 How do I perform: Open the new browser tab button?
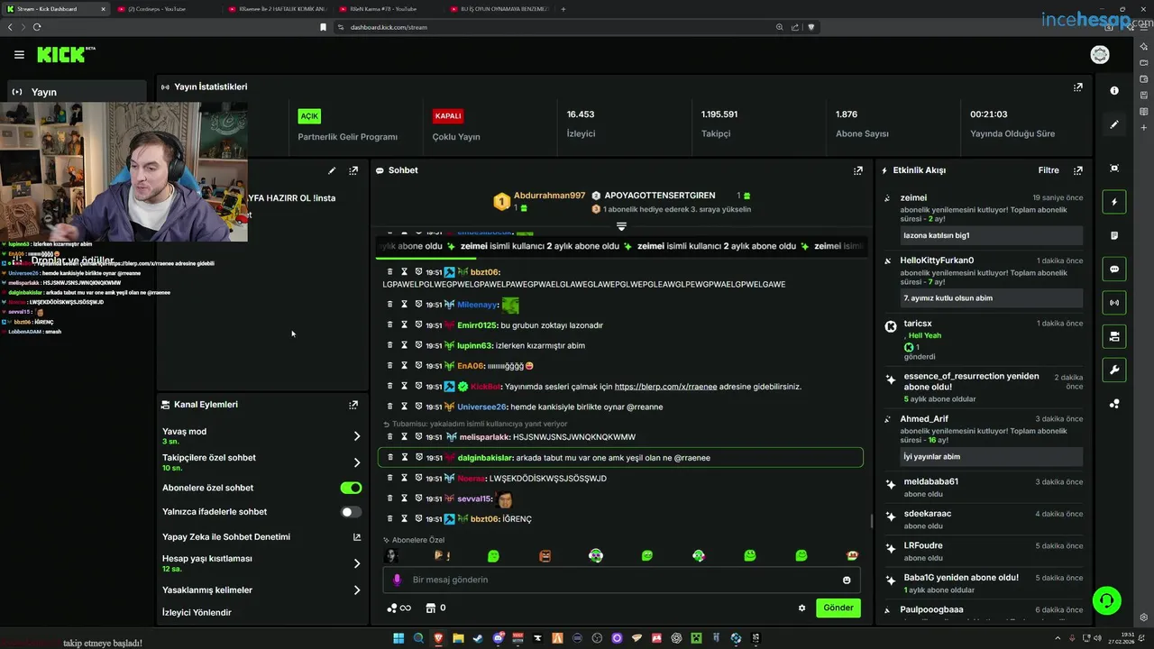pyautogui.click(x=563, y=9)
